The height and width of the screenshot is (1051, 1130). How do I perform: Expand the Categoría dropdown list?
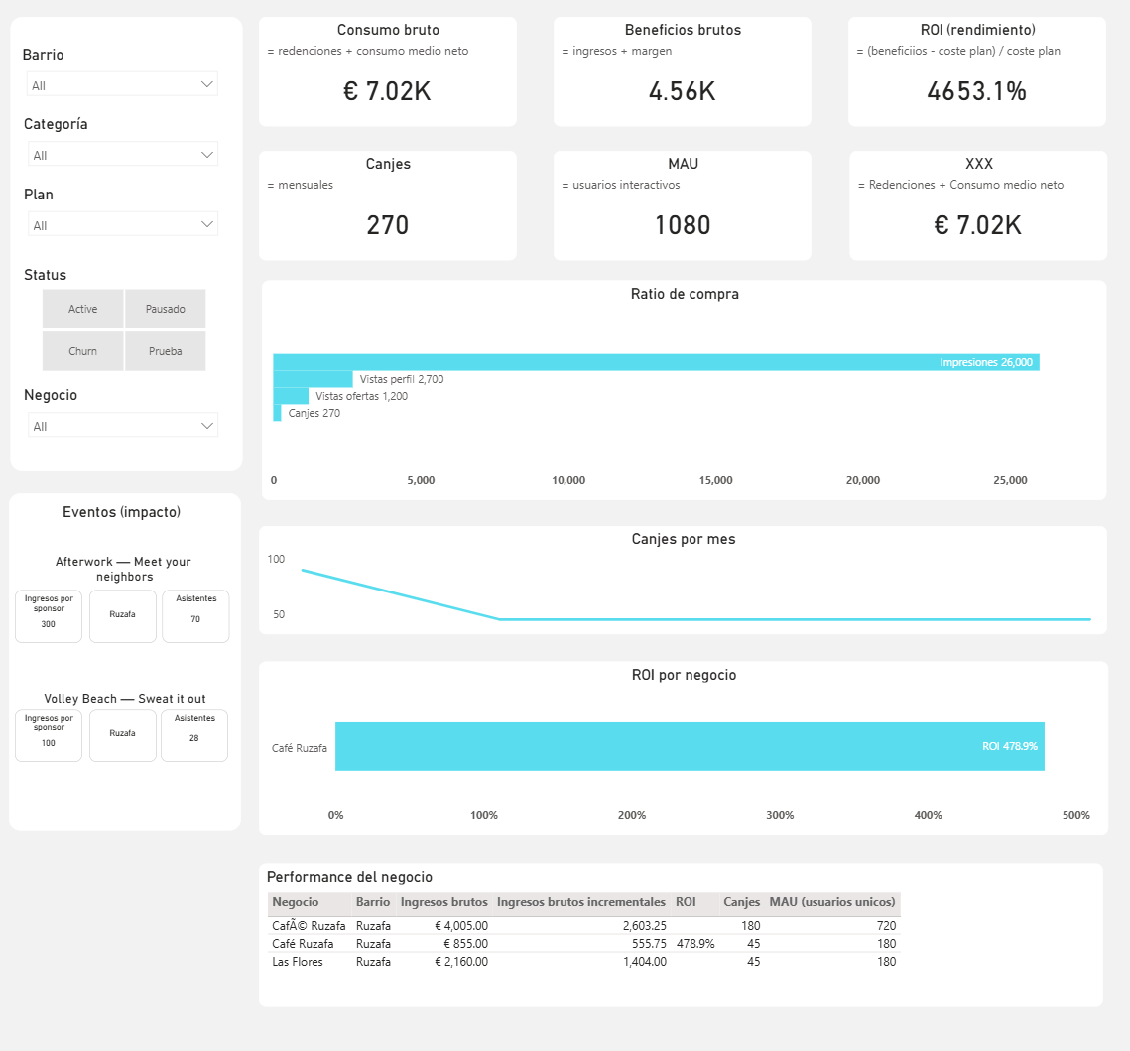coord(123,155)
